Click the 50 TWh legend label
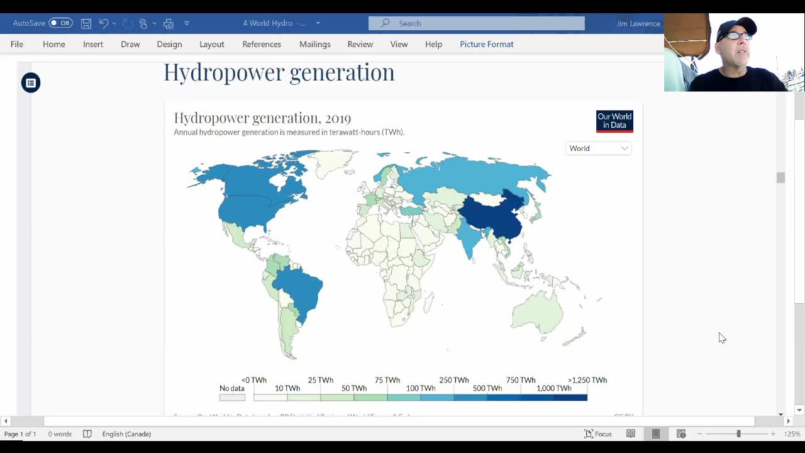This screenshot has width=805, height=453. [x=354, y=388]
